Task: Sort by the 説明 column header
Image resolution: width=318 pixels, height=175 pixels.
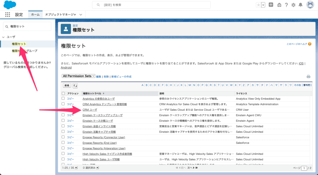Action: coord(161,94)
